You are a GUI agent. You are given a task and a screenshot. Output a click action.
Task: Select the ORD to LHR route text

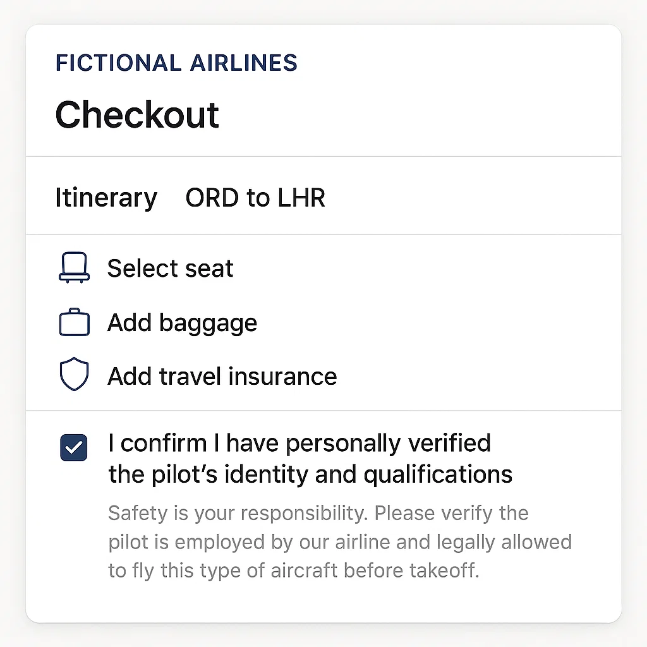tap(255, 198)
